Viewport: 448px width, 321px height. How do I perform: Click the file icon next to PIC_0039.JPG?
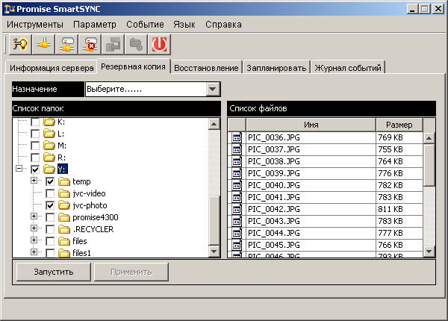pos(237,174)
